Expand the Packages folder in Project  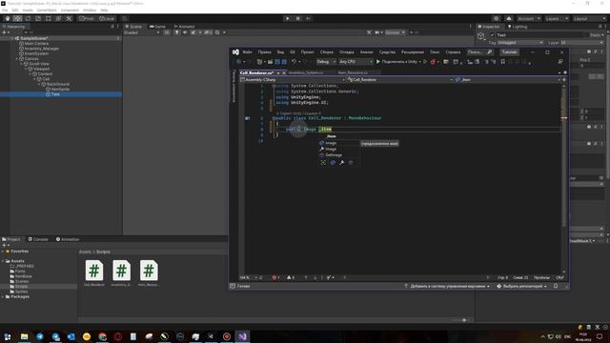tap(3, 296)
